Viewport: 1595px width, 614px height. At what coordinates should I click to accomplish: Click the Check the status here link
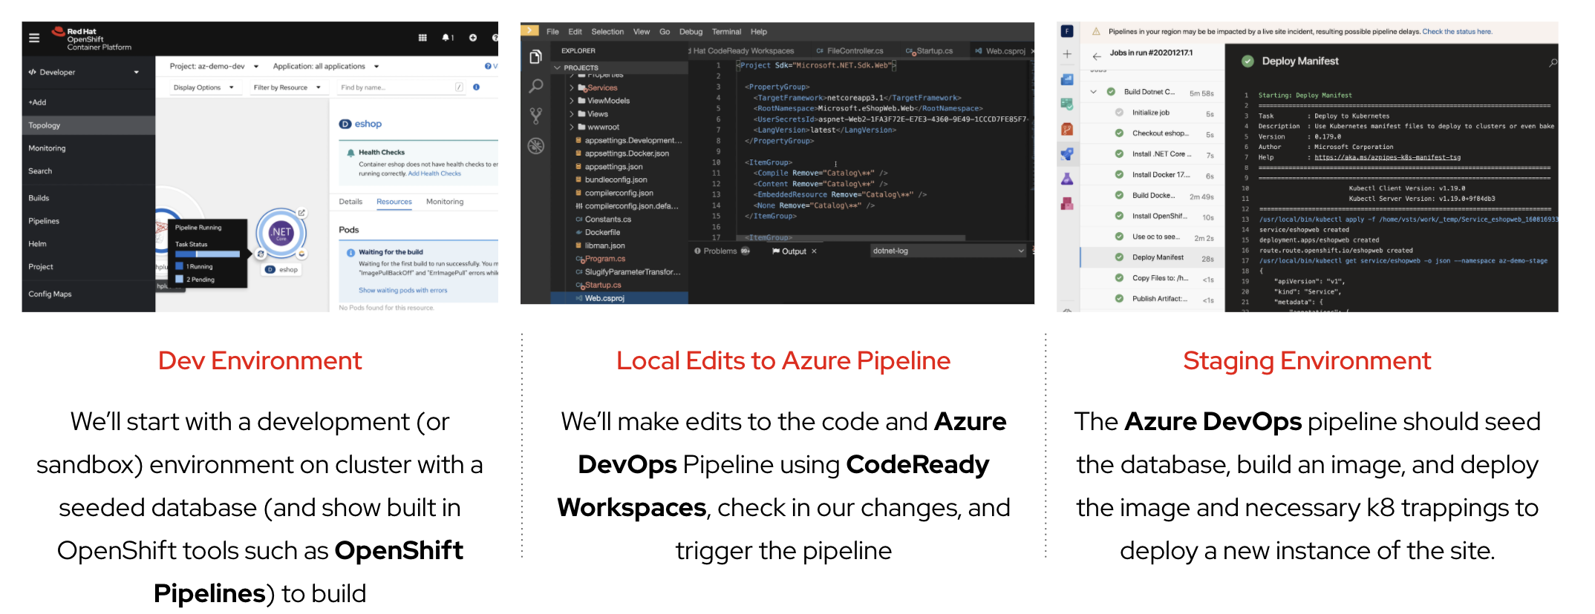point(1457,32)
